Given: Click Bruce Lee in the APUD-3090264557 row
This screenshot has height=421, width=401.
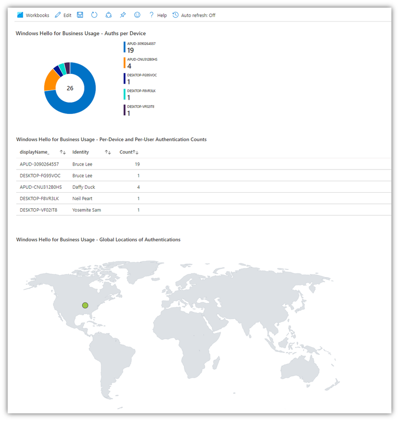Looking at the screenshot, I should (82, 164).
